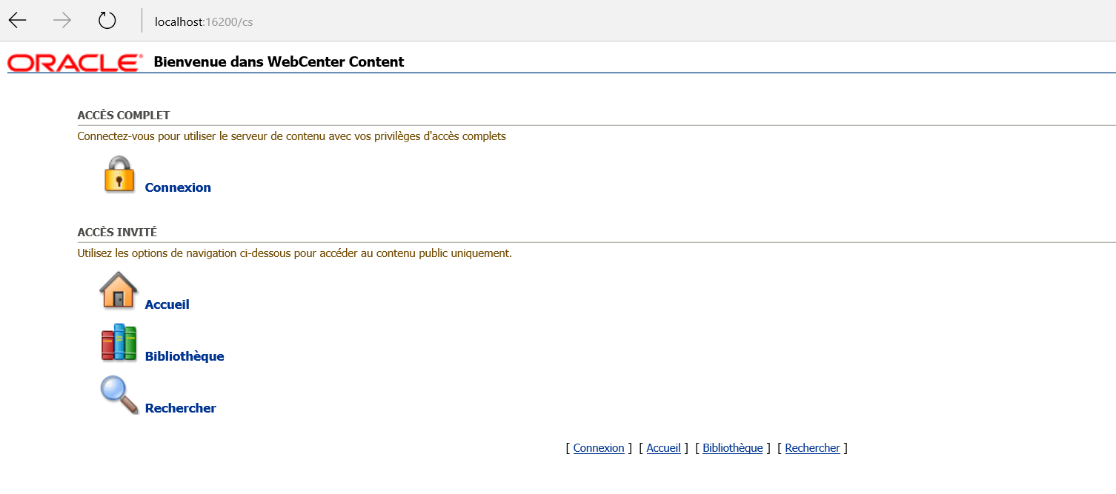Image resolution: width=1116 pixels, height=494 pixels.
Task: Open the bold Bibliothèque link beside the books
Action: [x=185, y=356]
